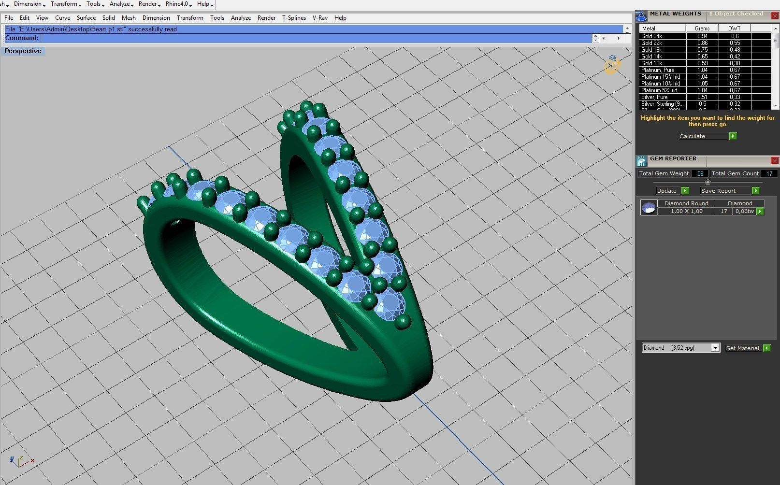Click green arrow next to Save Report
The image size is (780, 485).
coord(756,191)
